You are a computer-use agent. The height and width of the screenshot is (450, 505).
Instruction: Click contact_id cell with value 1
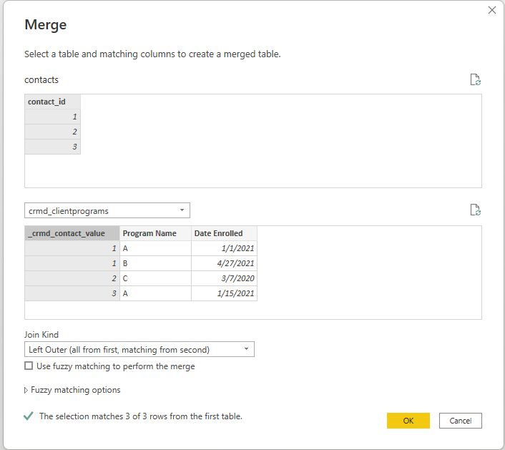coord(52,117)
